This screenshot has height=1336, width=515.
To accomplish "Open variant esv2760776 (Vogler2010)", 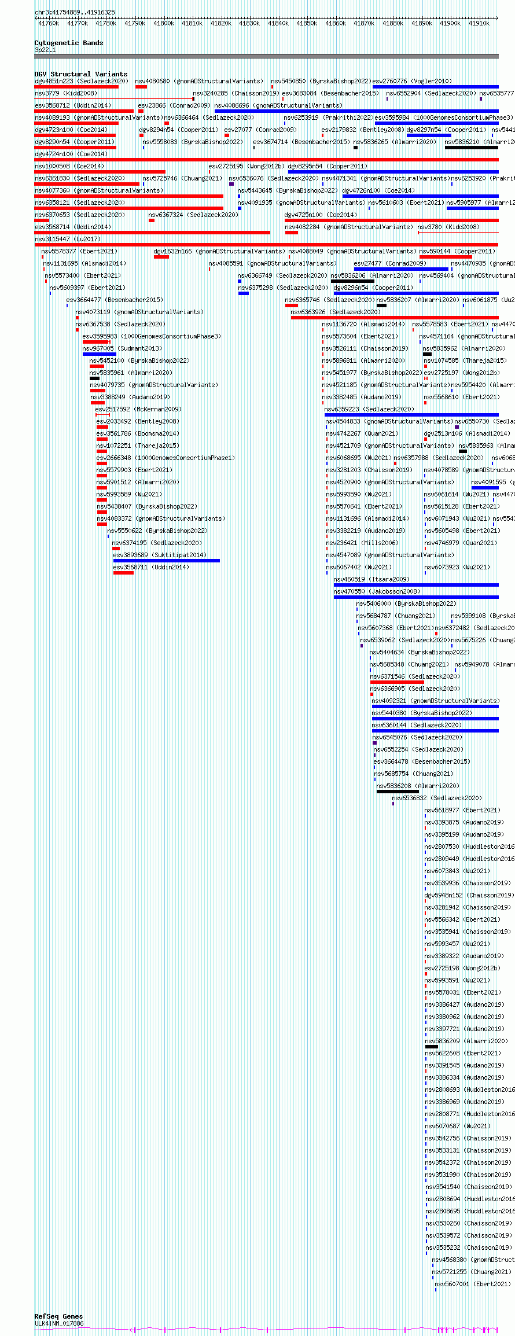I will click(412, 81).
